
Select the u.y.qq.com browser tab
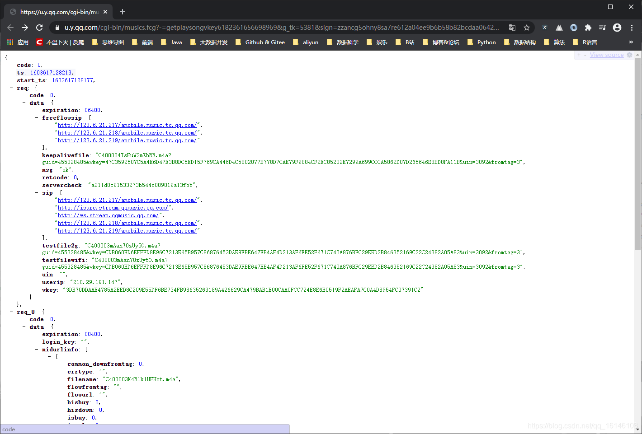pos(59,12)
